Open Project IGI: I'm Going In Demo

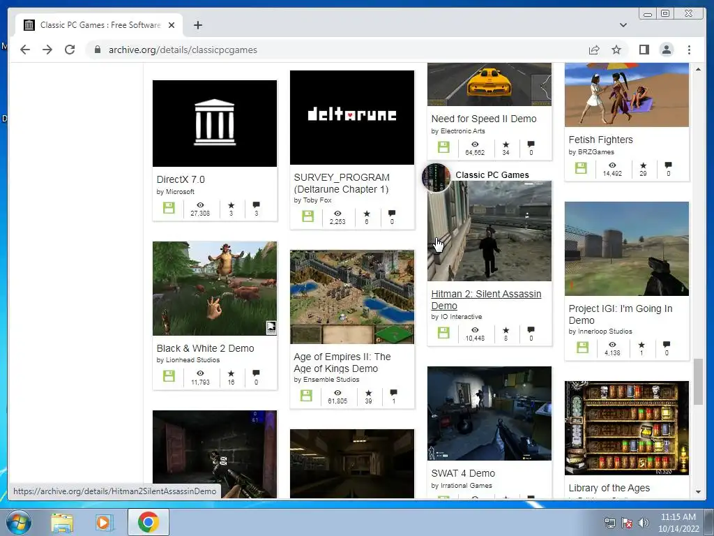(x=621, y=315)
